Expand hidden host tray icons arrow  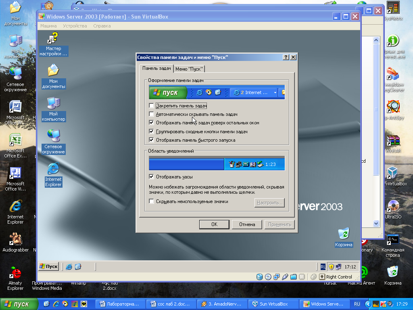pyautogui.click(x=368, y=304)
